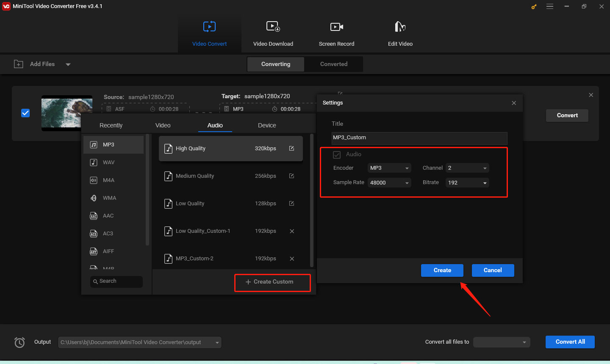Click the Cancel button in Settings
Viewport: 610px width, 364px height.
[493, 270]
